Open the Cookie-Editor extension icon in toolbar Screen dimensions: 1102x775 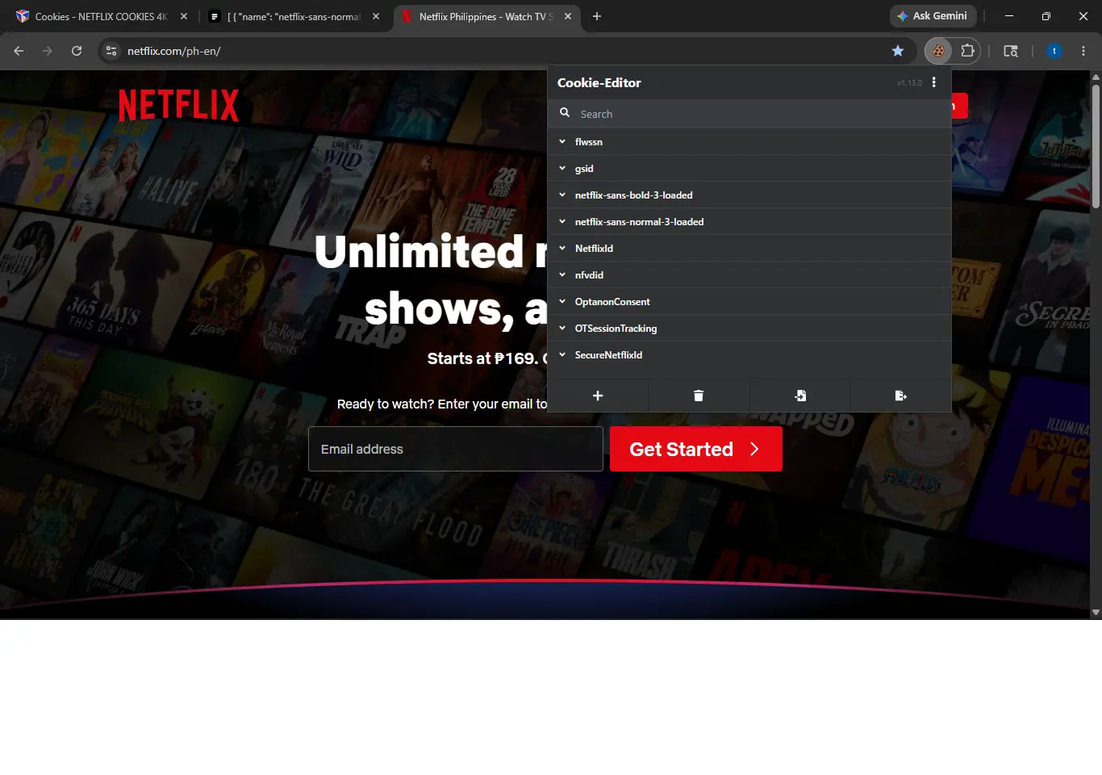click(x=938, y=51)
